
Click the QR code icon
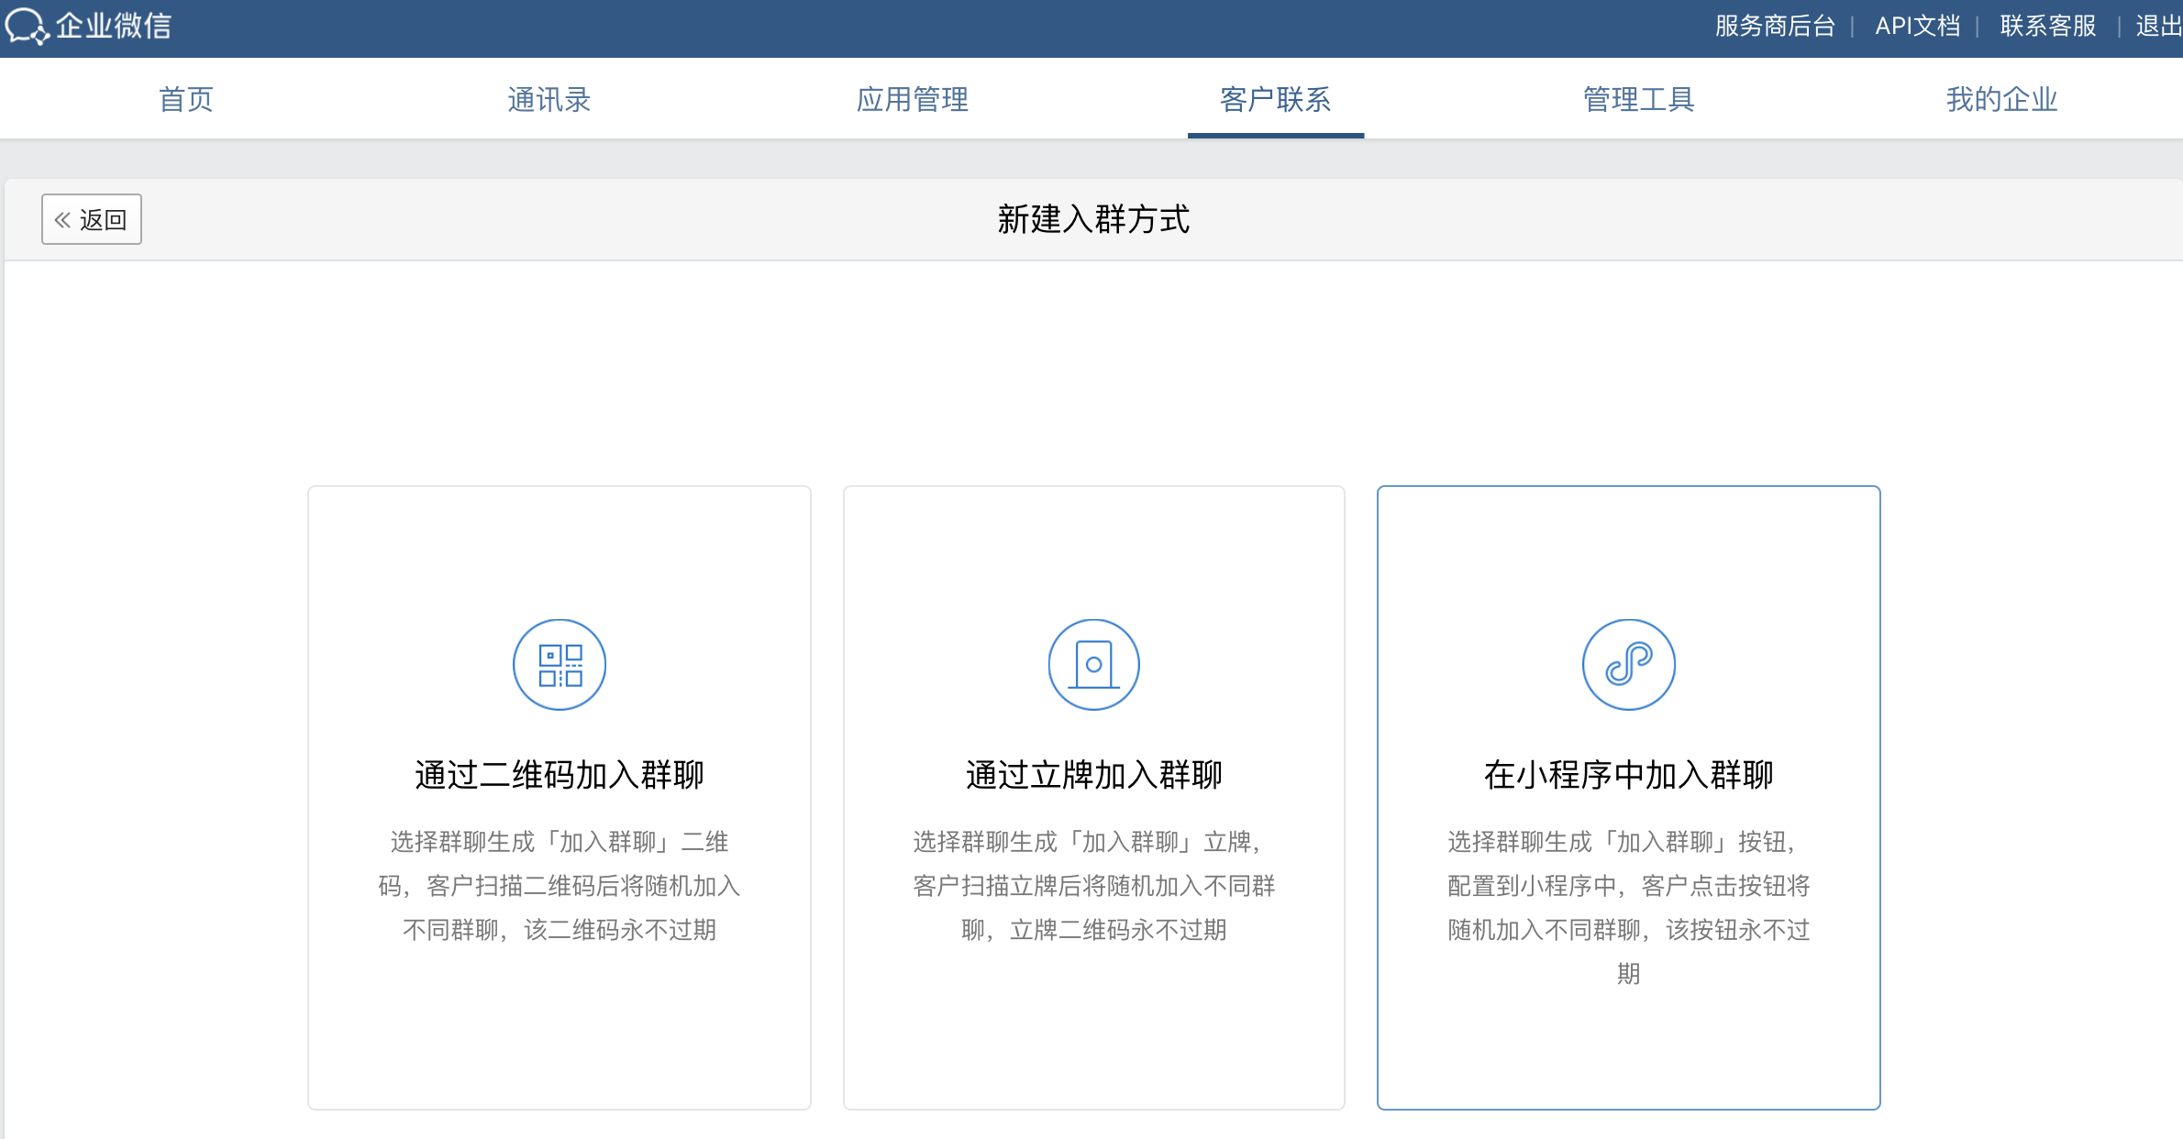(x=560, y=665)
